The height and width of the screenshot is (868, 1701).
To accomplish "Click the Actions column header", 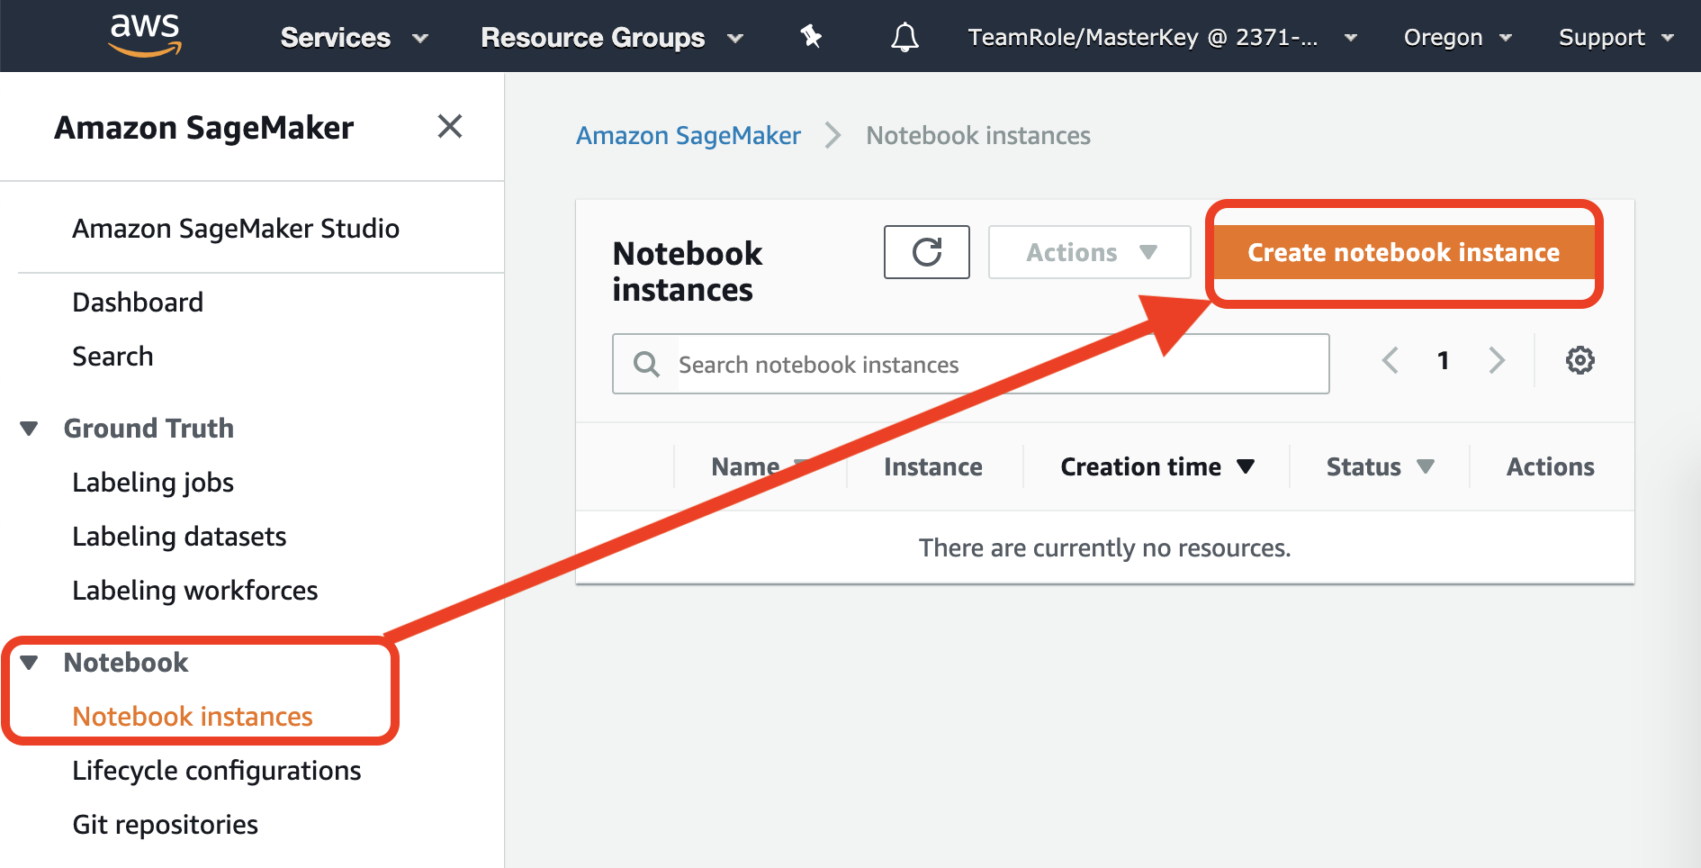I will (1551, 466).
